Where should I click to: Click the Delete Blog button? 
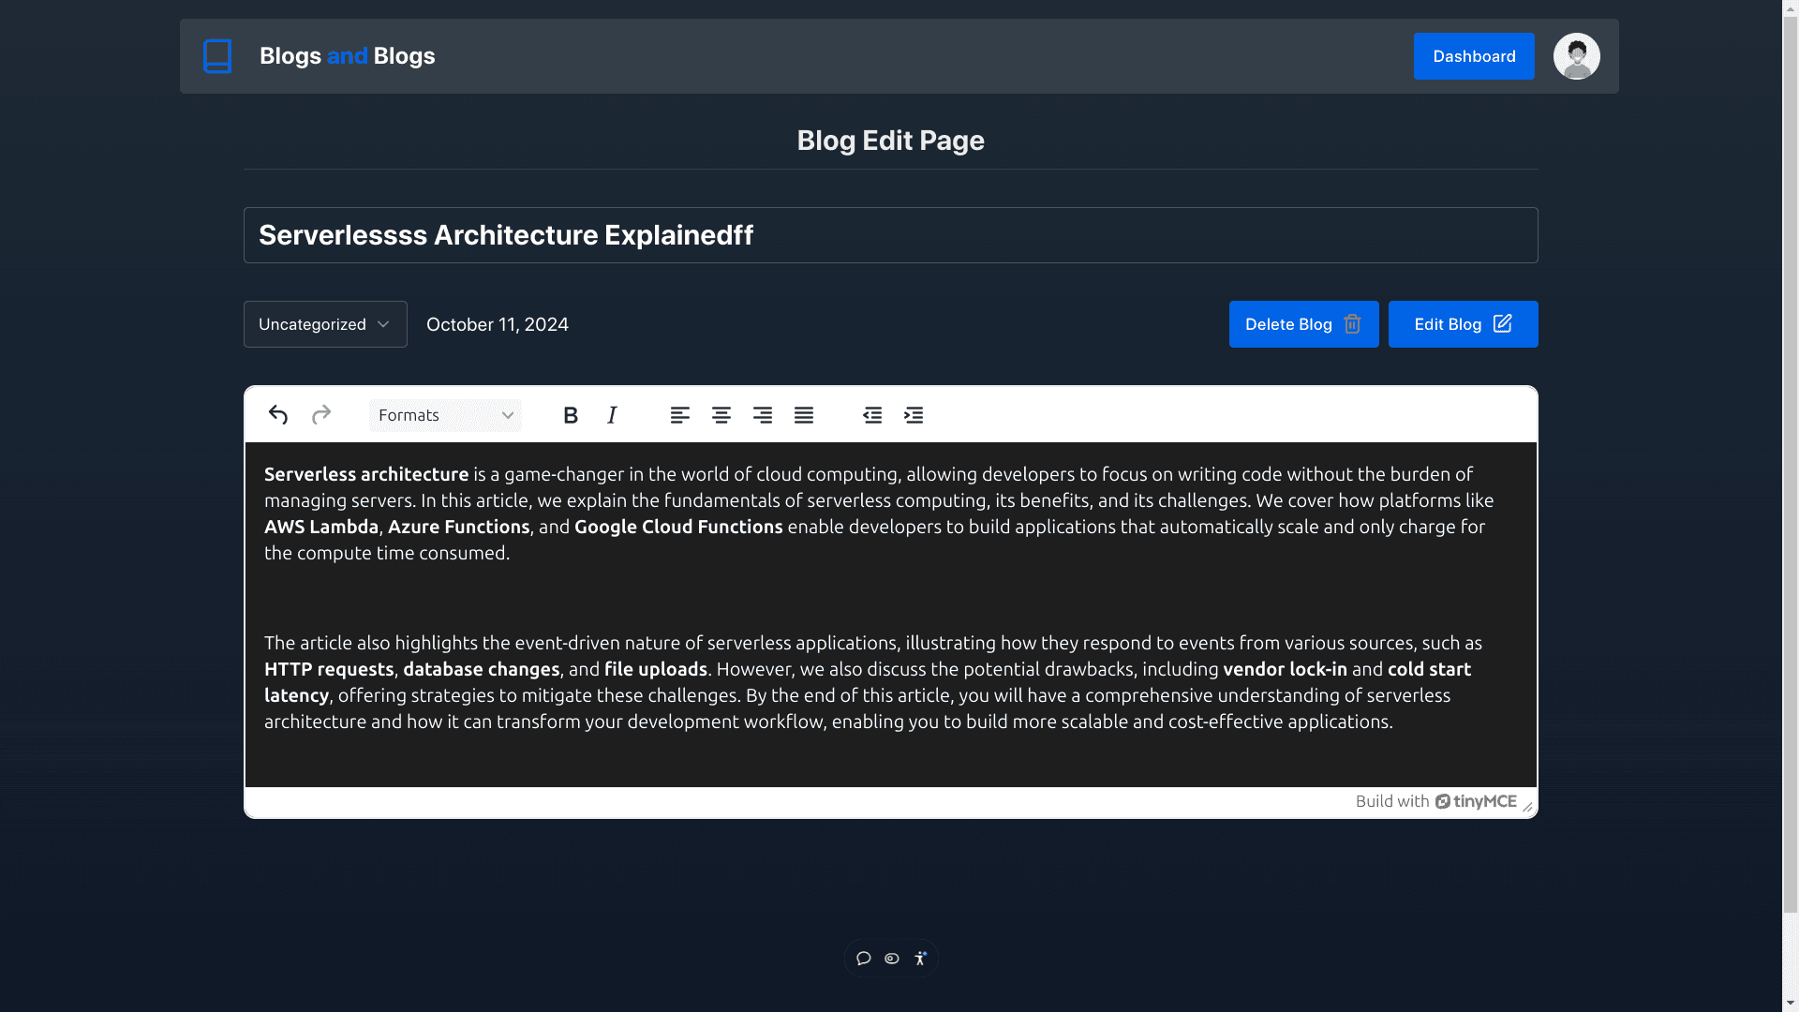[x=1303, y=324]
